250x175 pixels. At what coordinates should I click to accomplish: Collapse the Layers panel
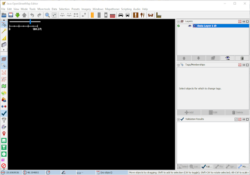[x=178, y=21]
